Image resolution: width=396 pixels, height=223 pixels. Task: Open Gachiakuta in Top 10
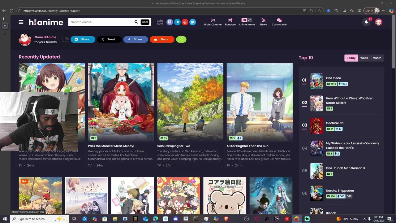(334, 123)
